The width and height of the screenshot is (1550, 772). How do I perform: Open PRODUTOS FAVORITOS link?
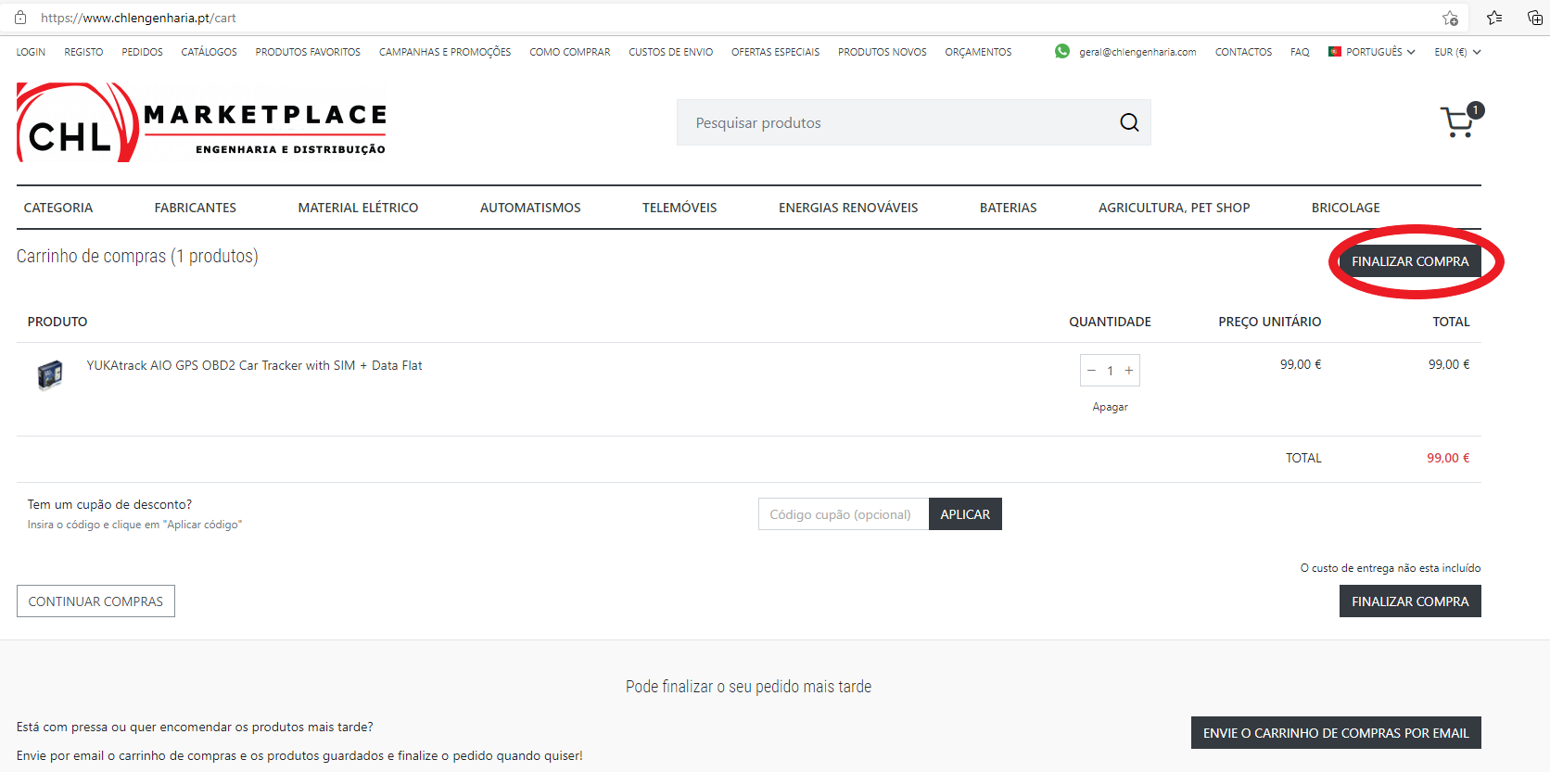[308, 52]
